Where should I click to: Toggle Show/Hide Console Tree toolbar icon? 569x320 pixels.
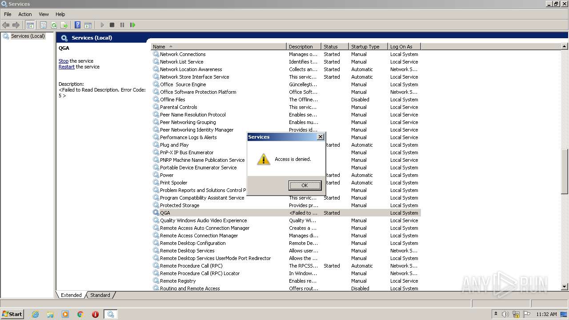tap(30, 25)
